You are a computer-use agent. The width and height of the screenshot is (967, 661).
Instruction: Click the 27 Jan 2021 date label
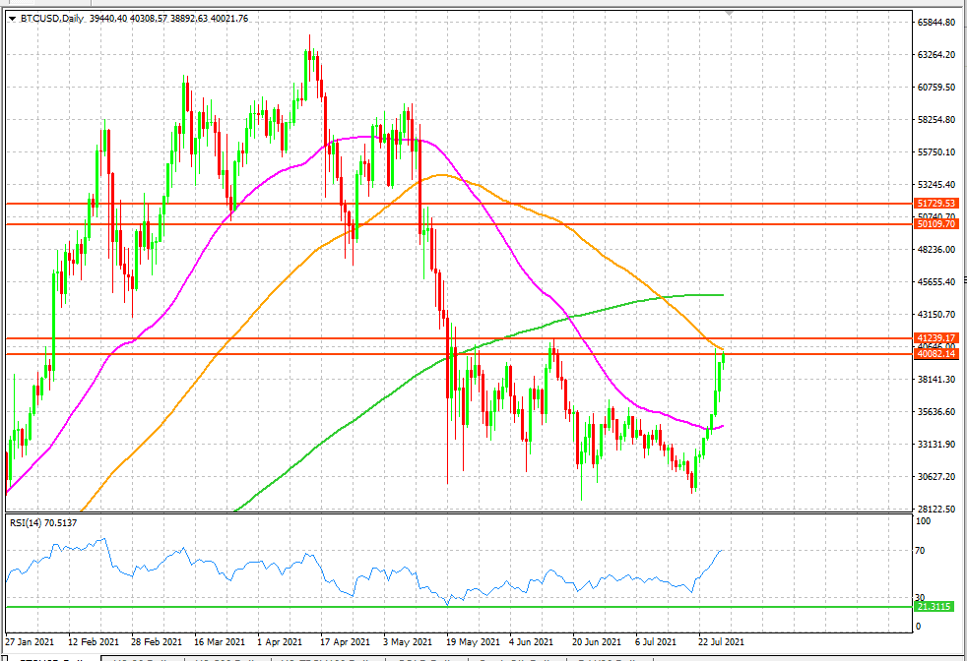click(32, 639)
